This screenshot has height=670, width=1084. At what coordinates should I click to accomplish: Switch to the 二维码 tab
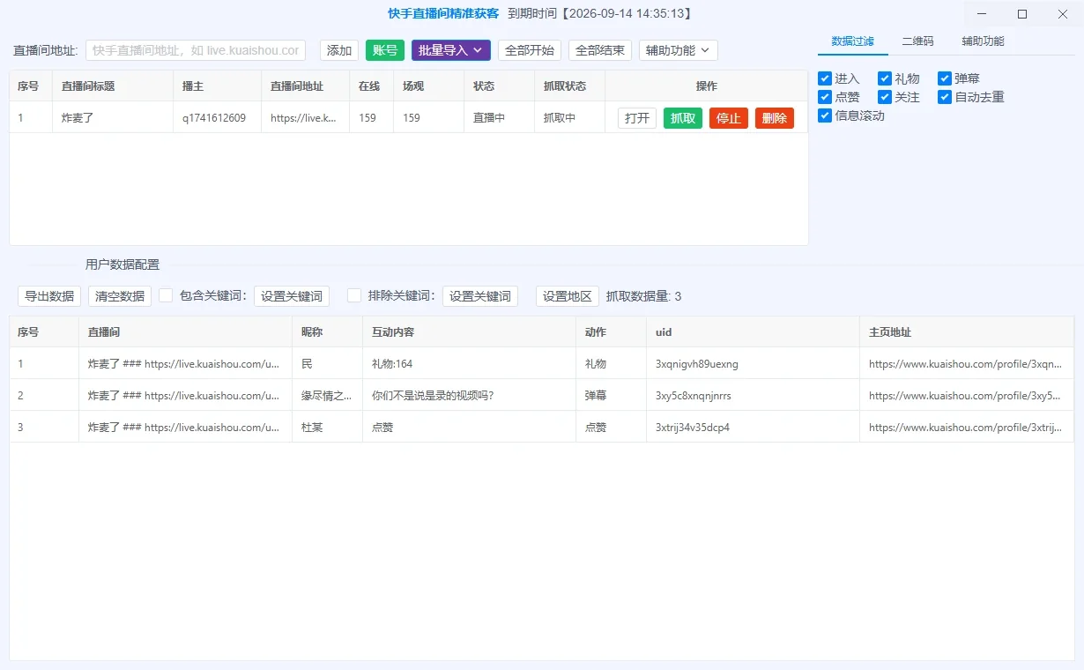click(x=917, y=41)
